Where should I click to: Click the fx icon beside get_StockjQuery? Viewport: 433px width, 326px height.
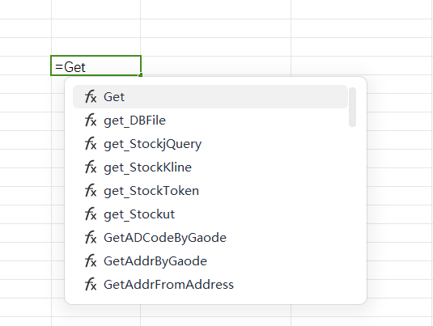point(91,143)
